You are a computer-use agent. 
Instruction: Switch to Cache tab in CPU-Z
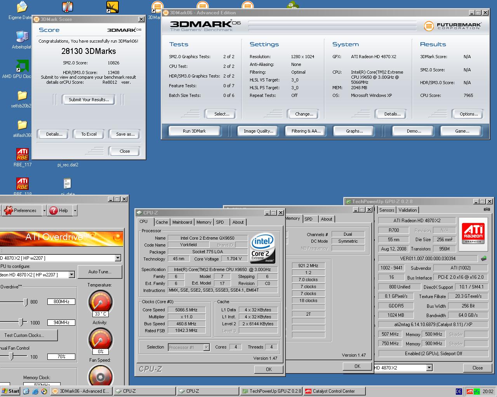point(162,222)
